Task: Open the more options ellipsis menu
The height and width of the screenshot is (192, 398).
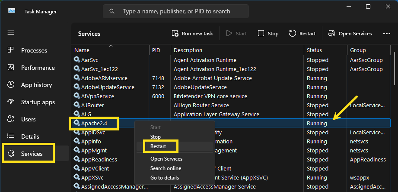Action: pos(387,34)
